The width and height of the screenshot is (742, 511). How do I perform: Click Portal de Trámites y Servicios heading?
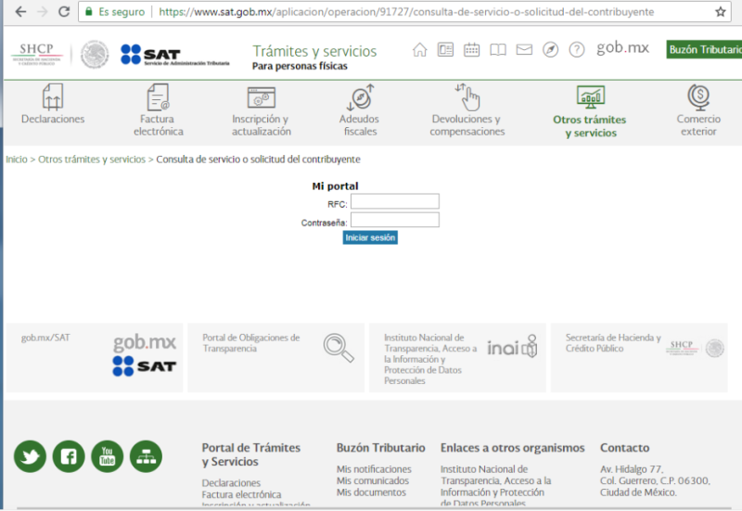(250, 454)
